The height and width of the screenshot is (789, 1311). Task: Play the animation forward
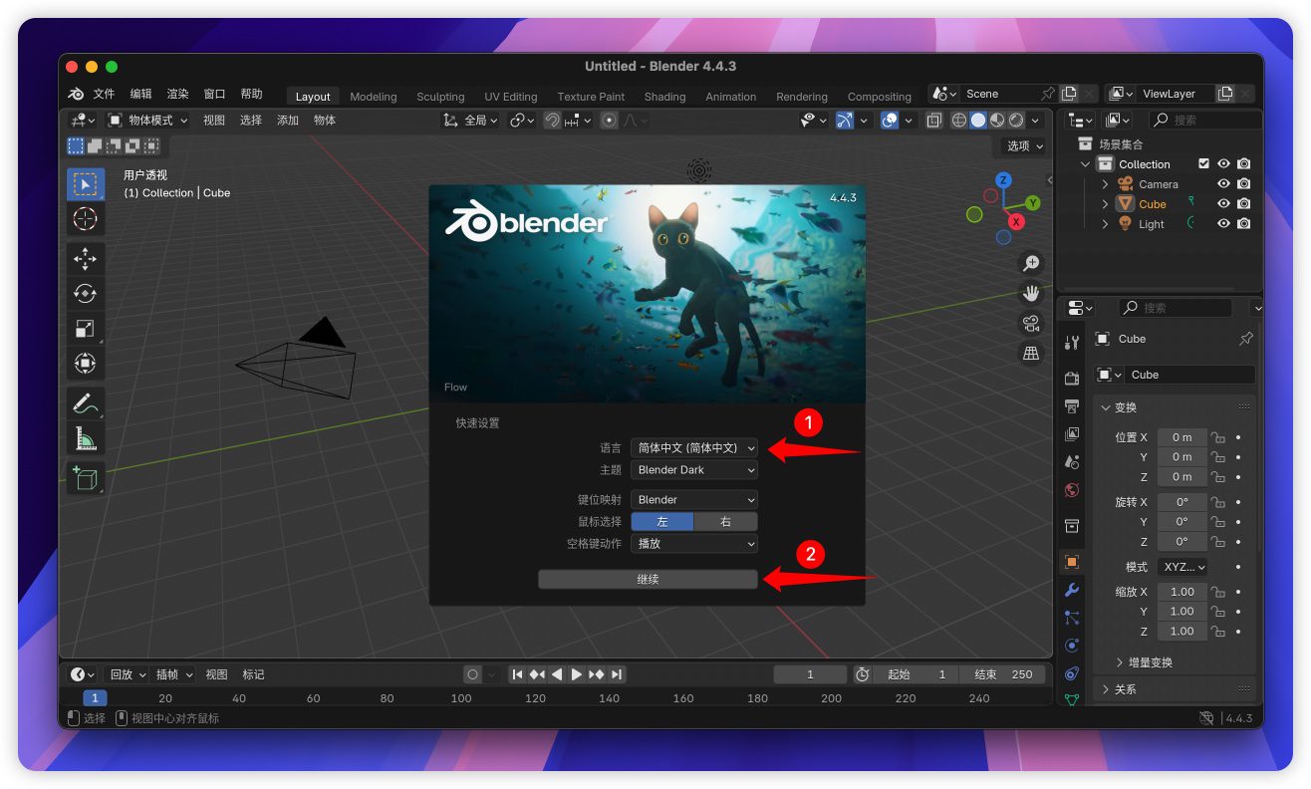click(x=576, y=674)
